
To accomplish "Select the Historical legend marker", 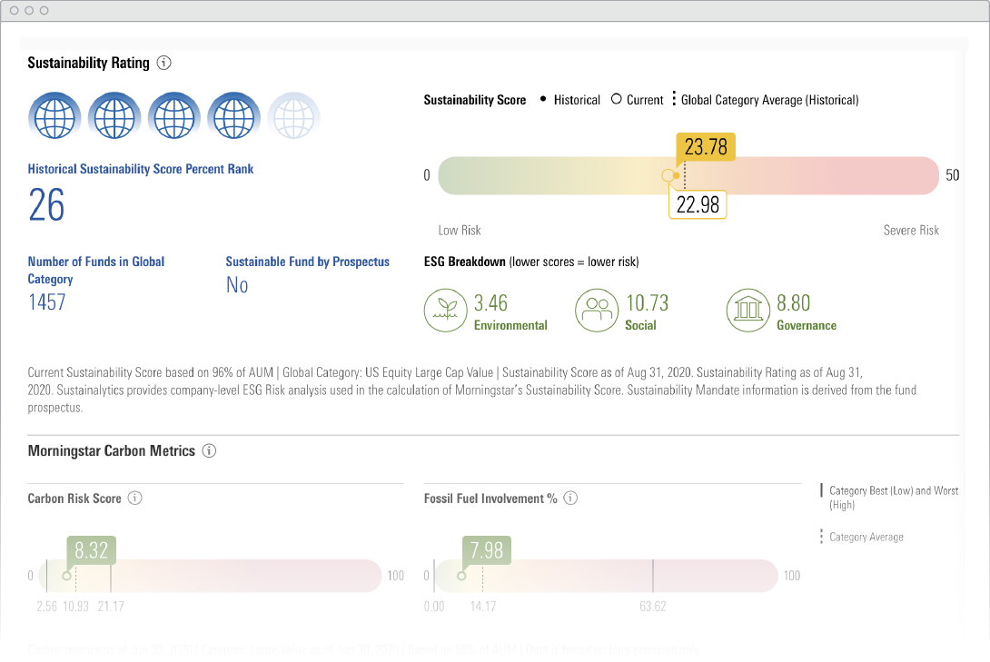I will point(543,100).
